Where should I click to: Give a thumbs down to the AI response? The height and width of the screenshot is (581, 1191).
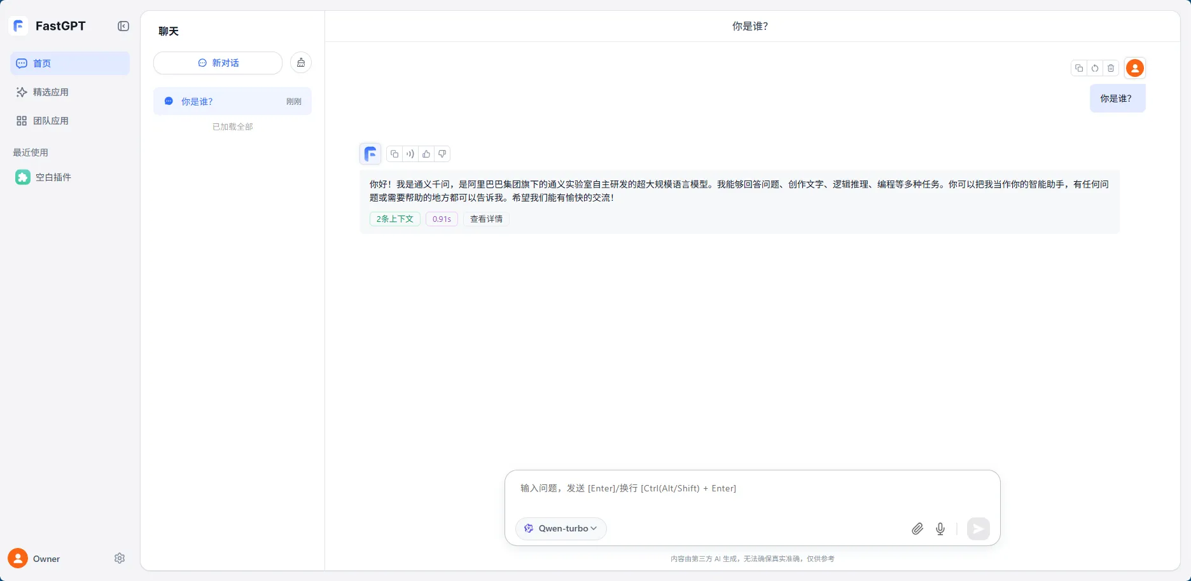tap(442, 154)
